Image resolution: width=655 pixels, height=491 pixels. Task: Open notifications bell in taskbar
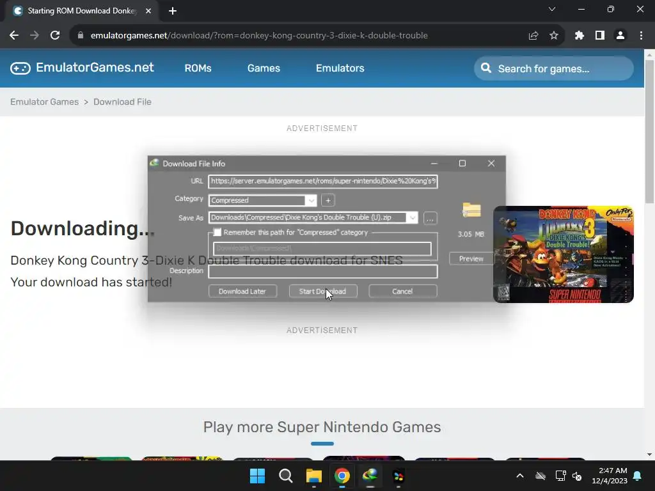(638, 476)
